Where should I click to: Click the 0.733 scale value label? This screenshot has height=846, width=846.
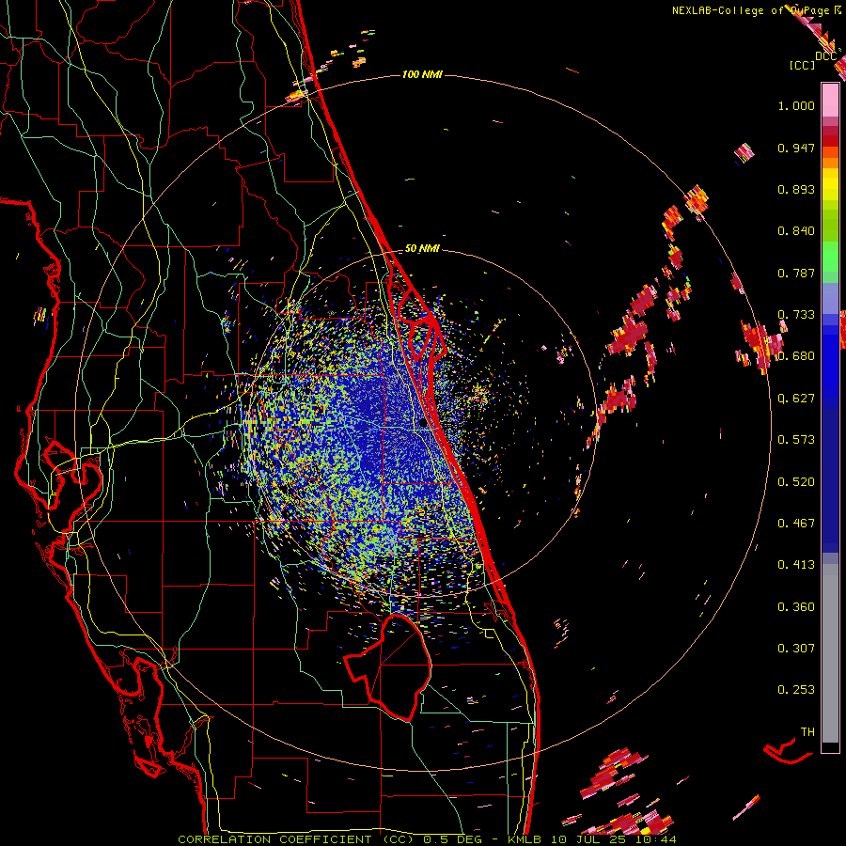(796, 315)
